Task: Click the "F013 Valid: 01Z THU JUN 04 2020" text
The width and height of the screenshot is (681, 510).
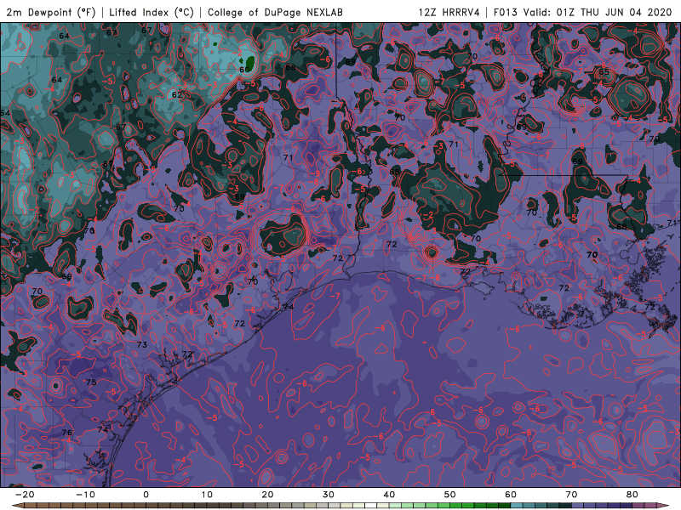Action: [x=582, y=12]
